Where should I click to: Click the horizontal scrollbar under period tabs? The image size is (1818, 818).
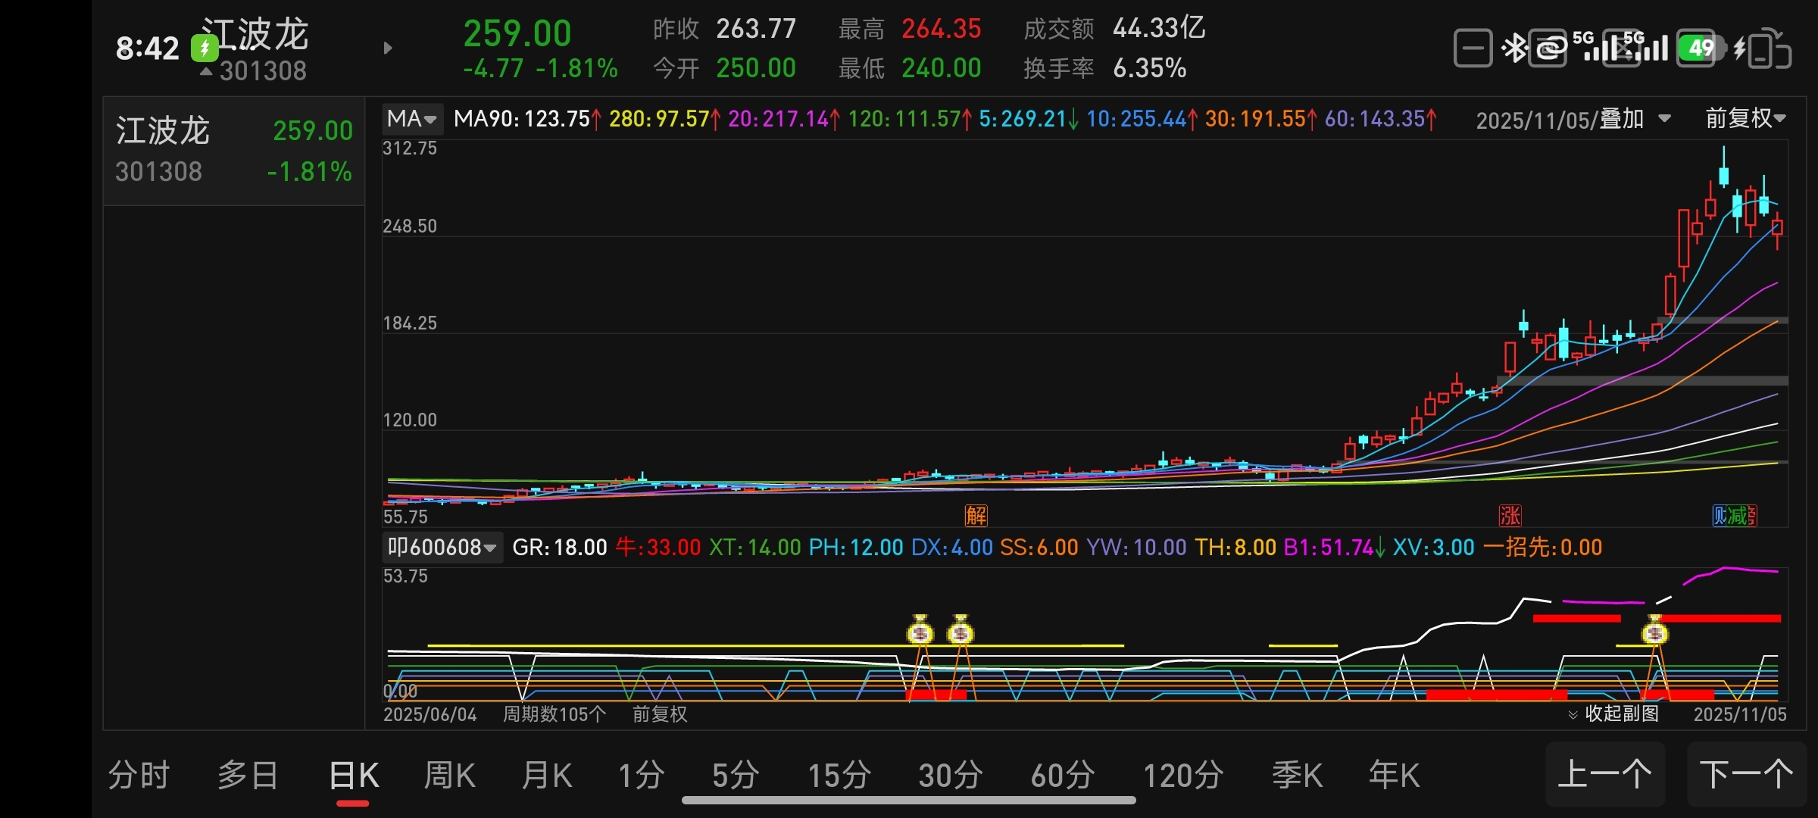908,801
